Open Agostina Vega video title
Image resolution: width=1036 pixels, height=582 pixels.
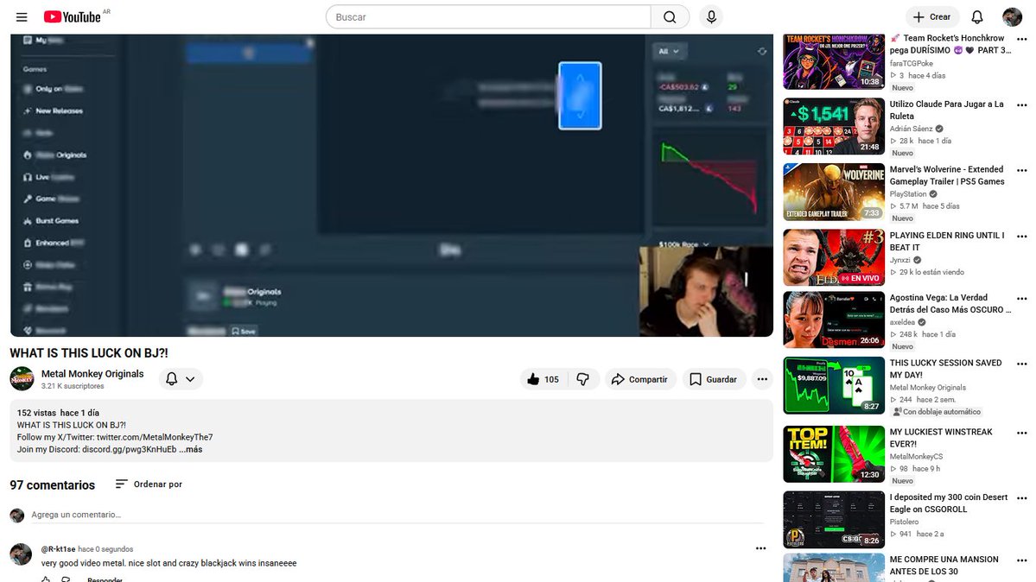click(950, 303)
